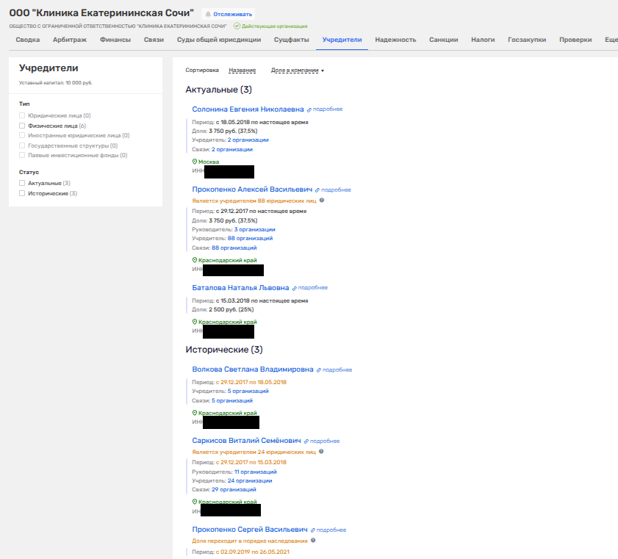Open Саркисов Виталий Семёнович profile link
618x559 pixels.
pyautogui.click(x=245, y=441)
